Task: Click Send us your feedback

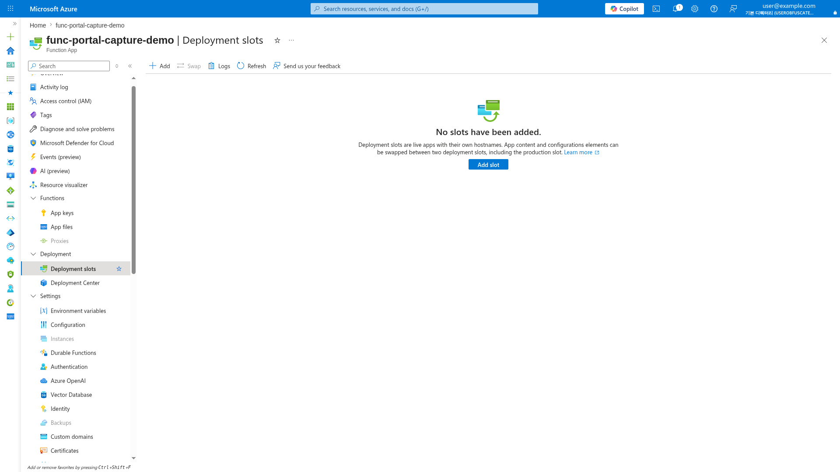Action: pyautogui.click(x=307, y=66)
